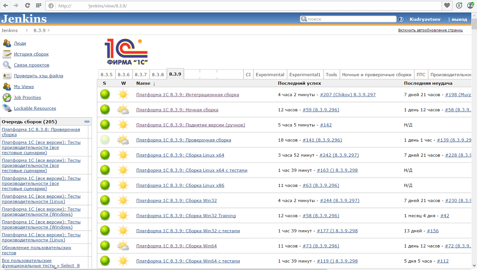The image size is (477, 270).
Task: Click the browser back arrow
Action: [x=5, y=5]
